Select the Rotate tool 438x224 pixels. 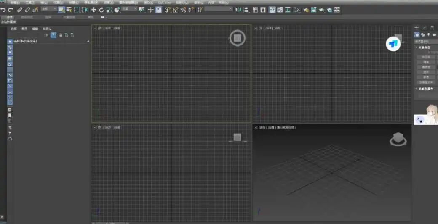point(101,10)
